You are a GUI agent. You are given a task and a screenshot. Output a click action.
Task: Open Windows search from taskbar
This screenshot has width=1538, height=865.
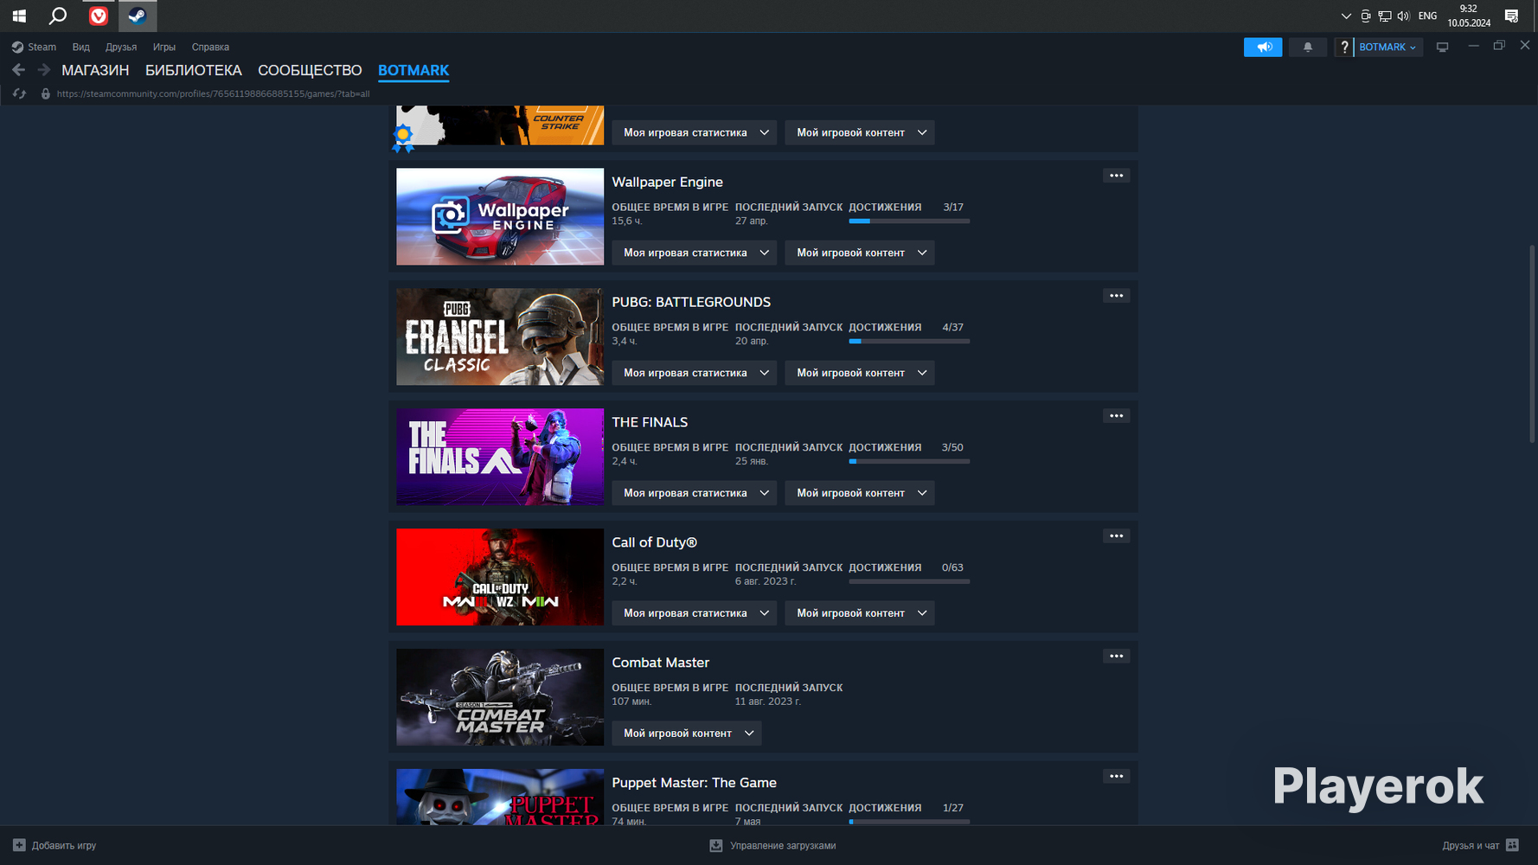click(58, 16)
